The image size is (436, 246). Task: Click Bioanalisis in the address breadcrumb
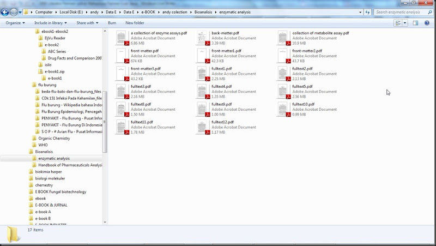coord(203,12)
